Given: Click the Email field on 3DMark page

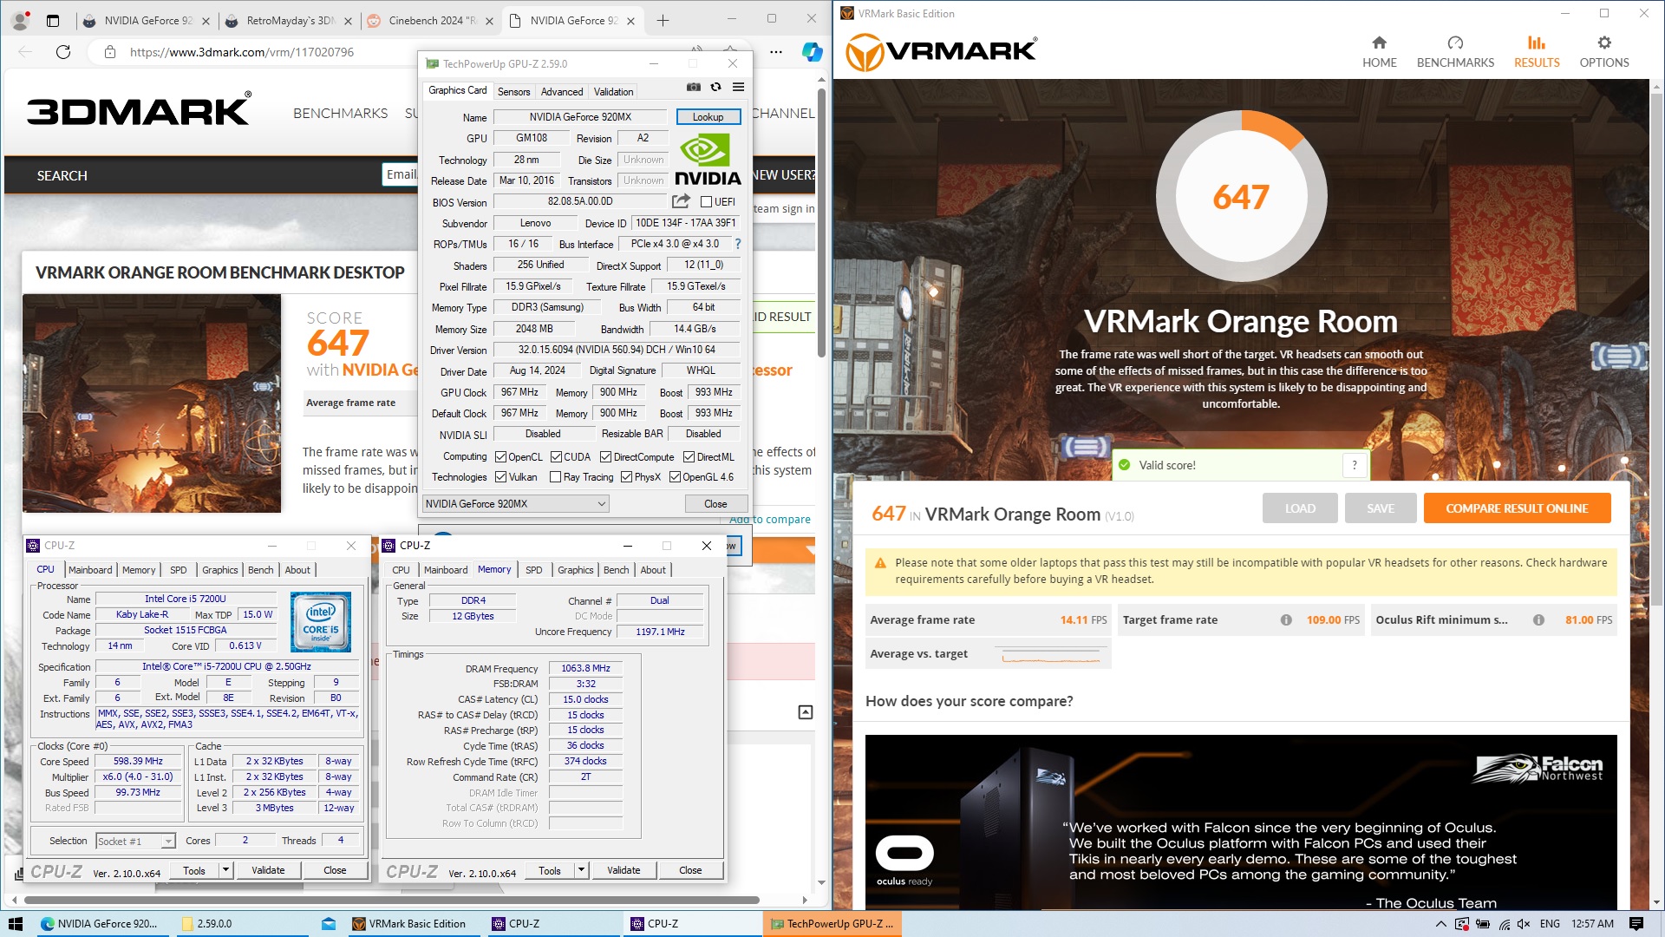Looking at the screenshot, I should (x=400, y=174).
